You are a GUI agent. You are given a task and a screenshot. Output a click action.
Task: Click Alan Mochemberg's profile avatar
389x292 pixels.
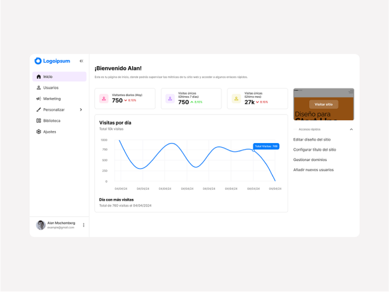[x=41, y=225]
